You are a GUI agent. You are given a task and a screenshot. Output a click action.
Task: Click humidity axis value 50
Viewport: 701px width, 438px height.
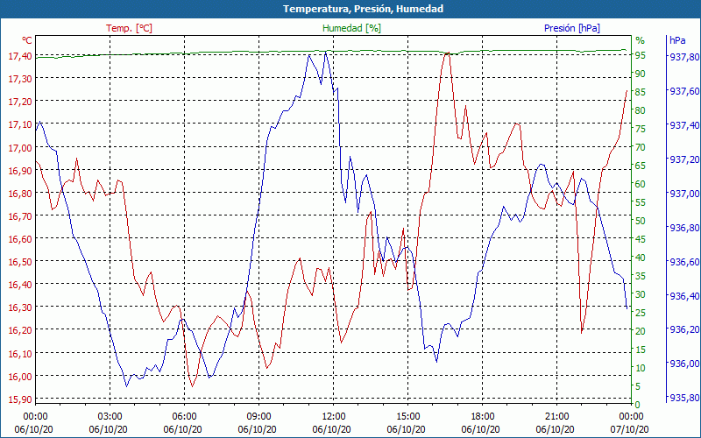click(641, 221)
